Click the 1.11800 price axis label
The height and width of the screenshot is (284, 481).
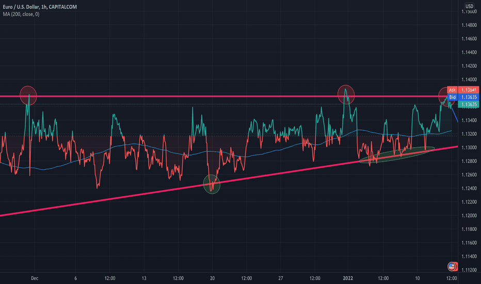click(x=469, y=229)
